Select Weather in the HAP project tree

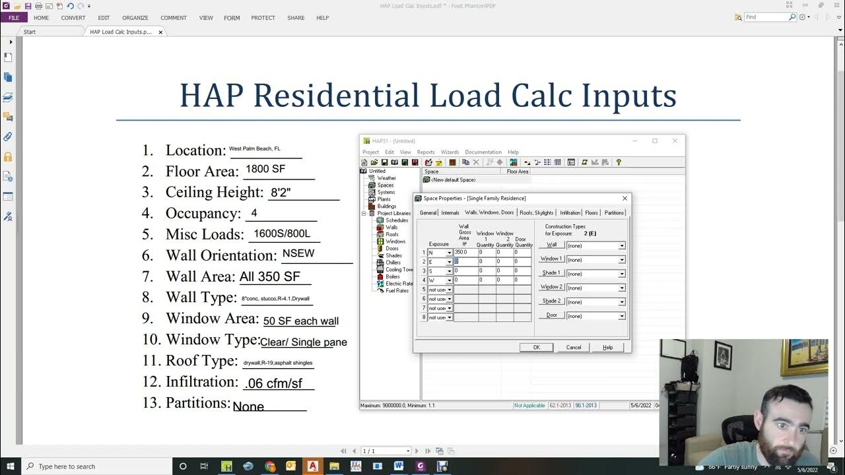[387, 178]
